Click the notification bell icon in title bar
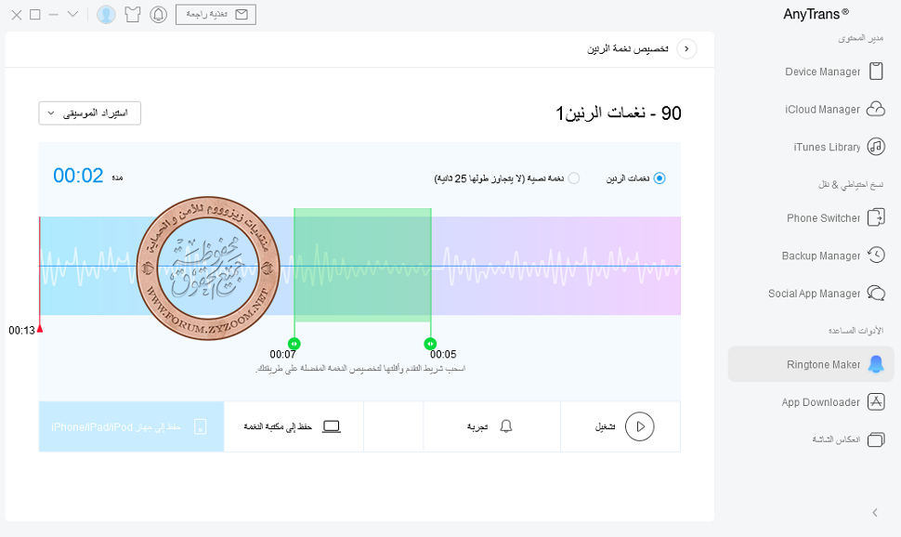Viewport: 901px width, 537px height. 159,15
